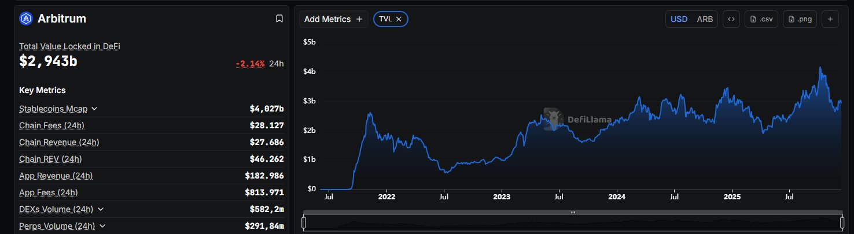Click the $291,84m perps volume value
Viewport: 854px width, 234px height.
(x=264, y=226)
